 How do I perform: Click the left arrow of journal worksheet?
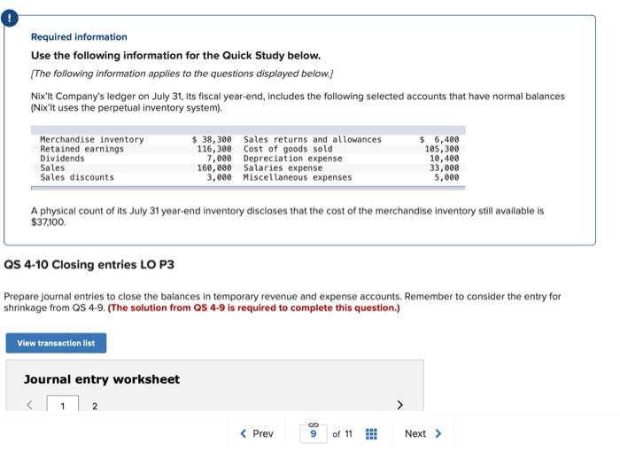coord(29,405)
